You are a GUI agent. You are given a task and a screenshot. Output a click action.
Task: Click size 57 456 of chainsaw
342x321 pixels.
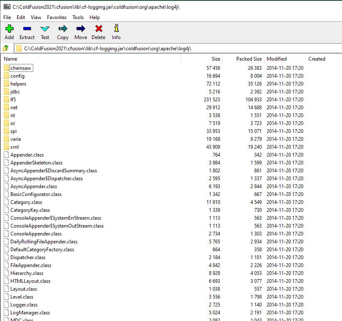(213, 68)
